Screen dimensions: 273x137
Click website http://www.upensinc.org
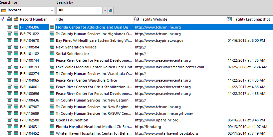point(156,120)
